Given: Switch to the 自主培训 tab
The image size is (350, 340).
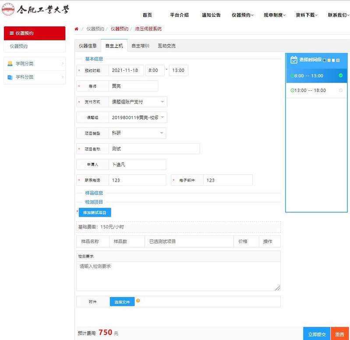Looking at the screenshot, I should (x=140, y=46).
